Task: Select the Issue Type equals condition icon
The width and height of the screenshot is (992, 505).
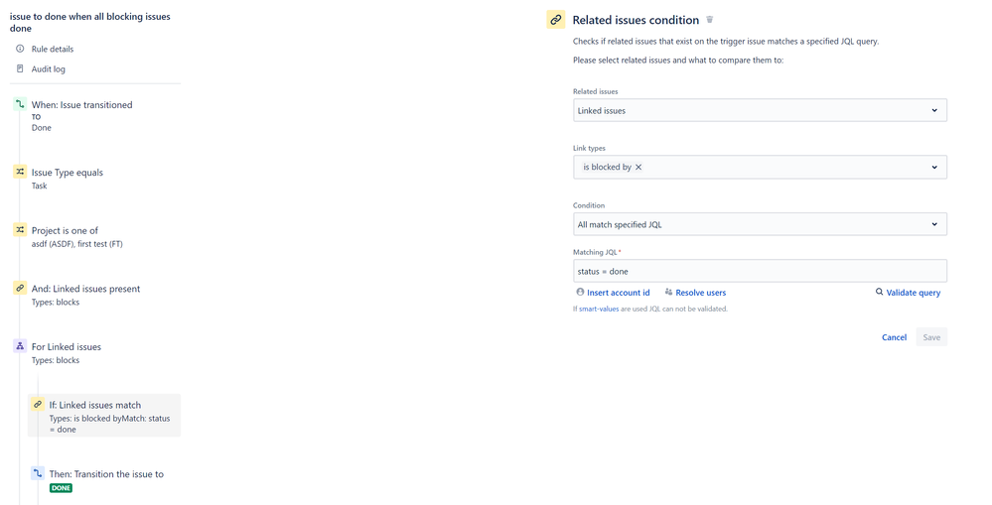Action: pyautogui.click(x=20, y=172)
